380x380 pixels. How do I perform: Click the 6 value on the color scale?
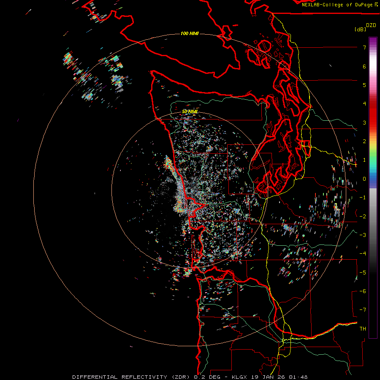364,66
